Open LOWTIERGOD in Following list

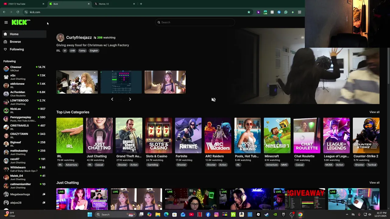(x=24, y=102)
